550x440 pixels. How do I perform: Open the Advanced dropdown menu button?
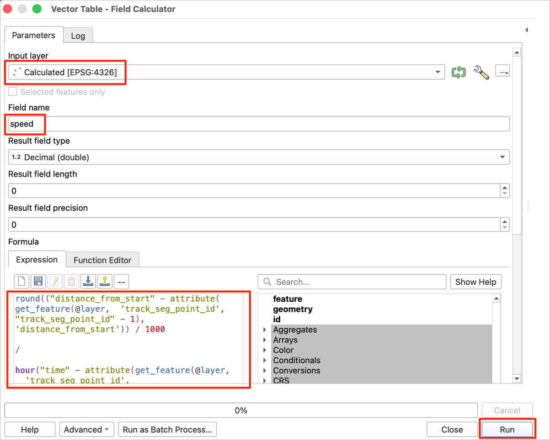tap(86, 430)
